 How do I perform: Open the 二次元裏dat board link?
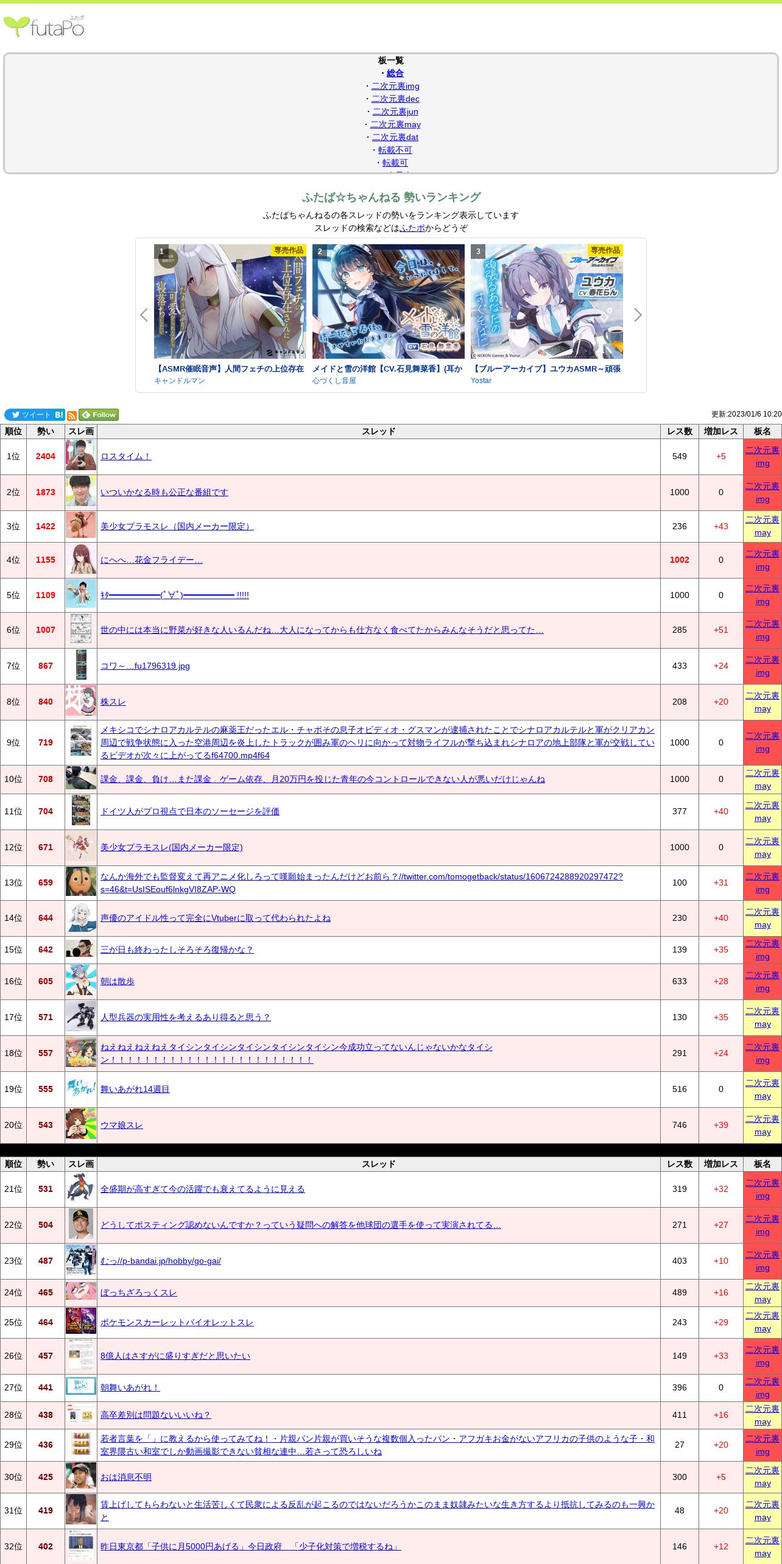395,137
